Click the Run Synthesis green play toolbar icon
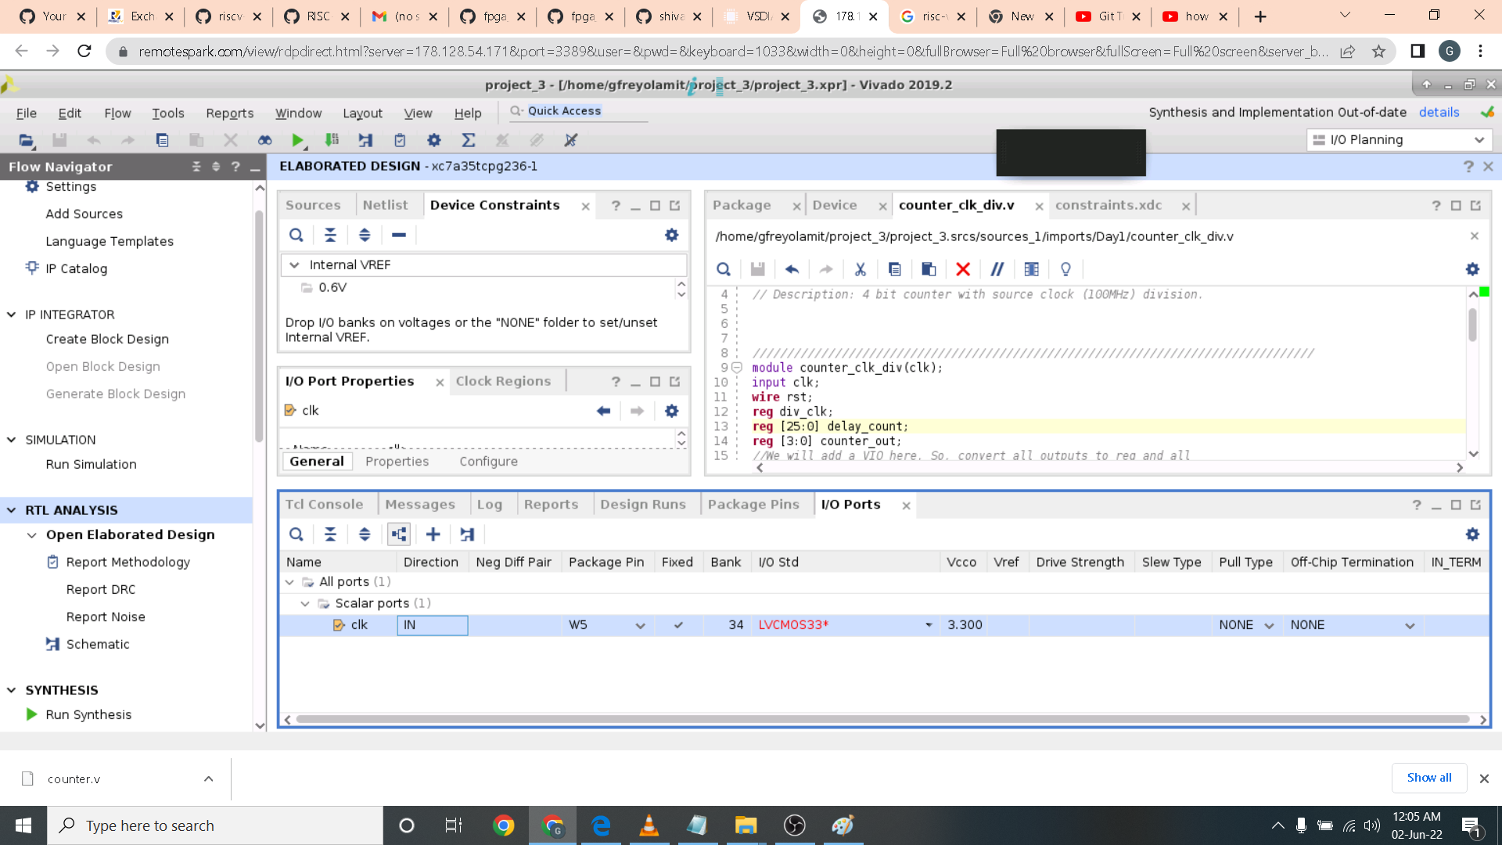This screenshot has height=845, width=1502. click(x=297, y=140)
